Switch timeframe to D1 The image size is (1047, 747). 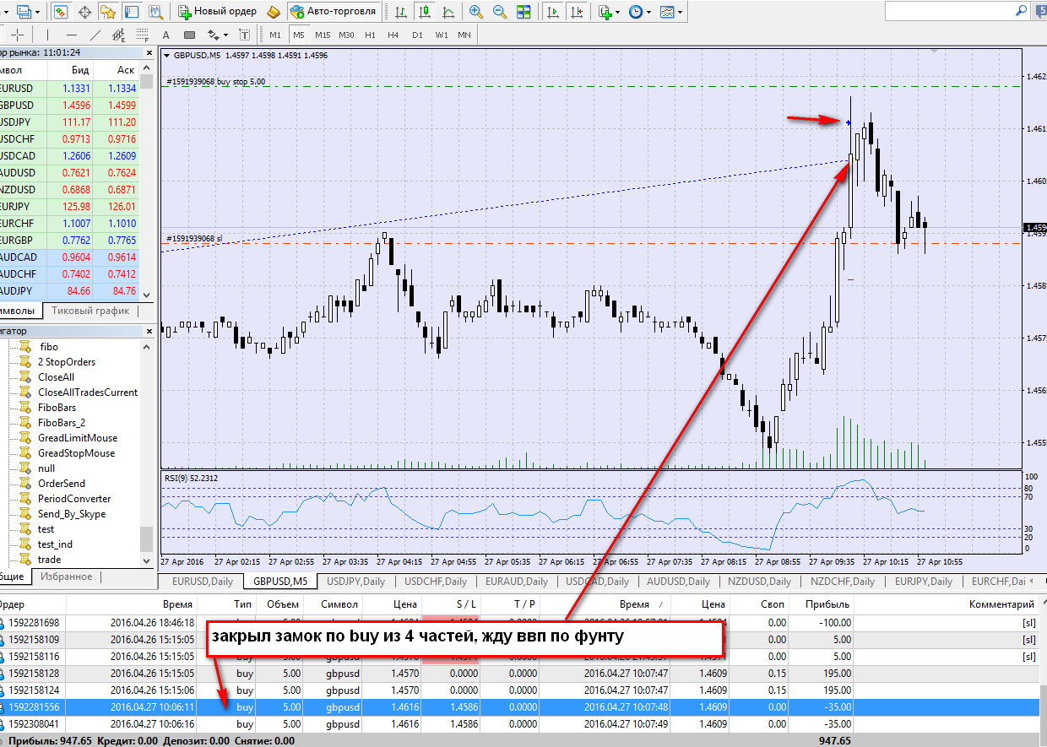coord(417,35)
